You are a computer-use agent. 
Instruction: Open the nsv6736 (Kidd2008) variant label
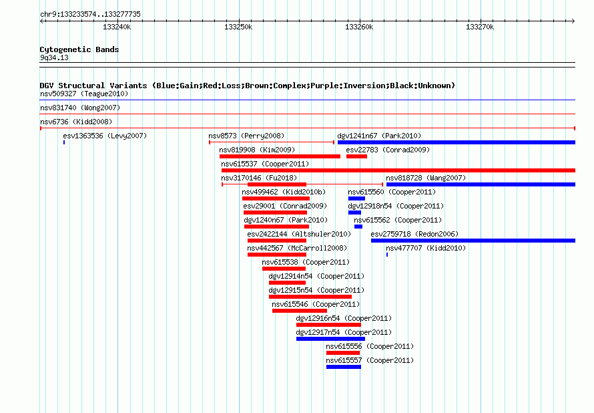click(x=76, y=122)
